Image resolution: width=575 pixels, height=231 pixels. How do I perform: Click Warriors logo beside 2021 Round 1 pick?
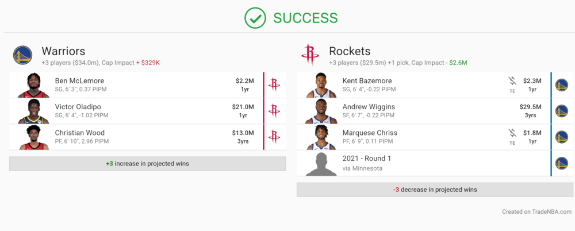click(x=562, y=163)
